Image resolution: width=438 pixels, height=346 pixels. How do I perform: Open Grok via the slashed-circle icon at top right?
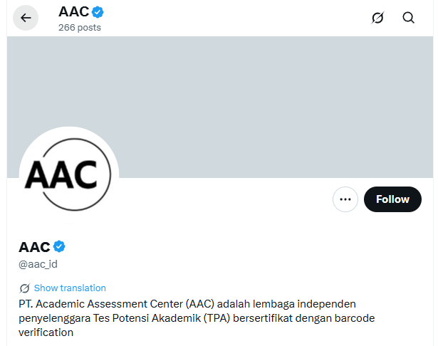[x=378, y=18]
